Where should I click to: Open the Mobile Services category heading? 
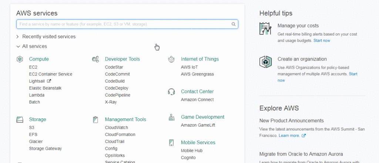[x=198, y=142]
